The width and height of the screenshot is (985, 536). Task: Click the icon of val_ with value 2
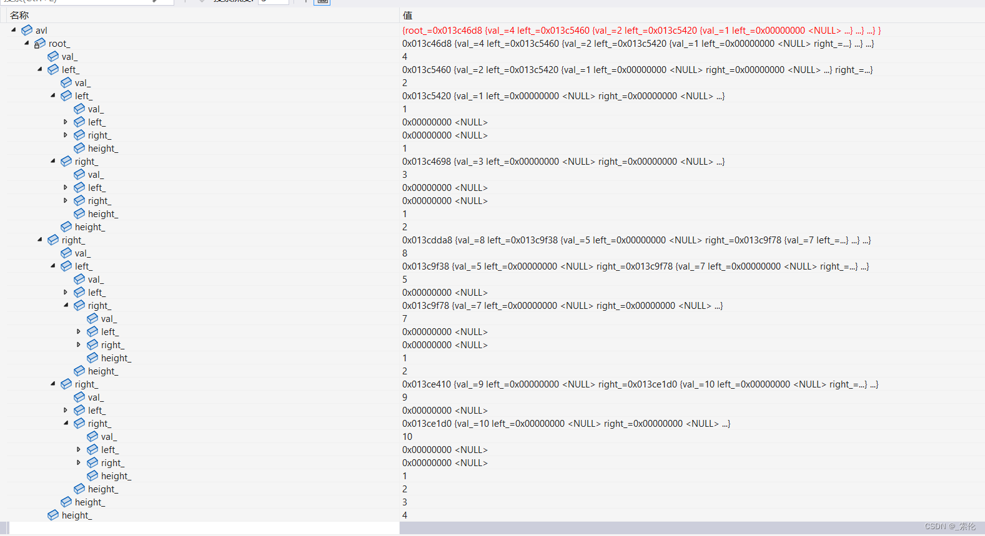click(66, 82)
